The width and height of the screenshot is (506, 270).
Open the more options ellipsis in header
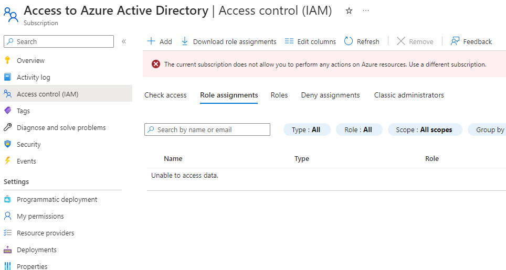click(x=366, y=10)
